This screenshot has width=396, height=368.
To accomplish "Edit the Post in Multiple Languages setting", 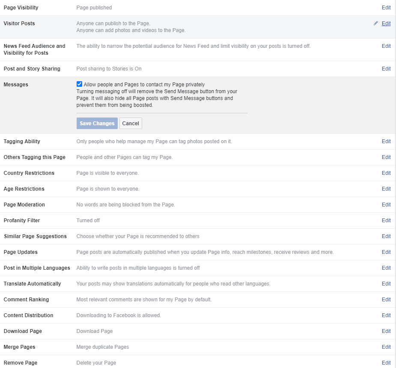I will pyautogui.click(x=386, y=268).
